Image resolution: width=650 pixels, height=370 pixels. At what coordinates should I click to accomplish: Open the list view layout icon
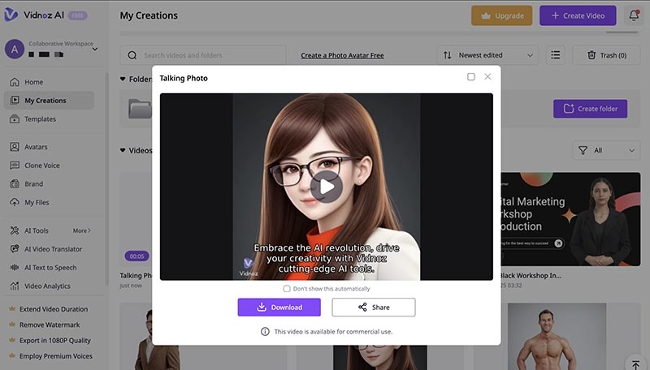556,55
